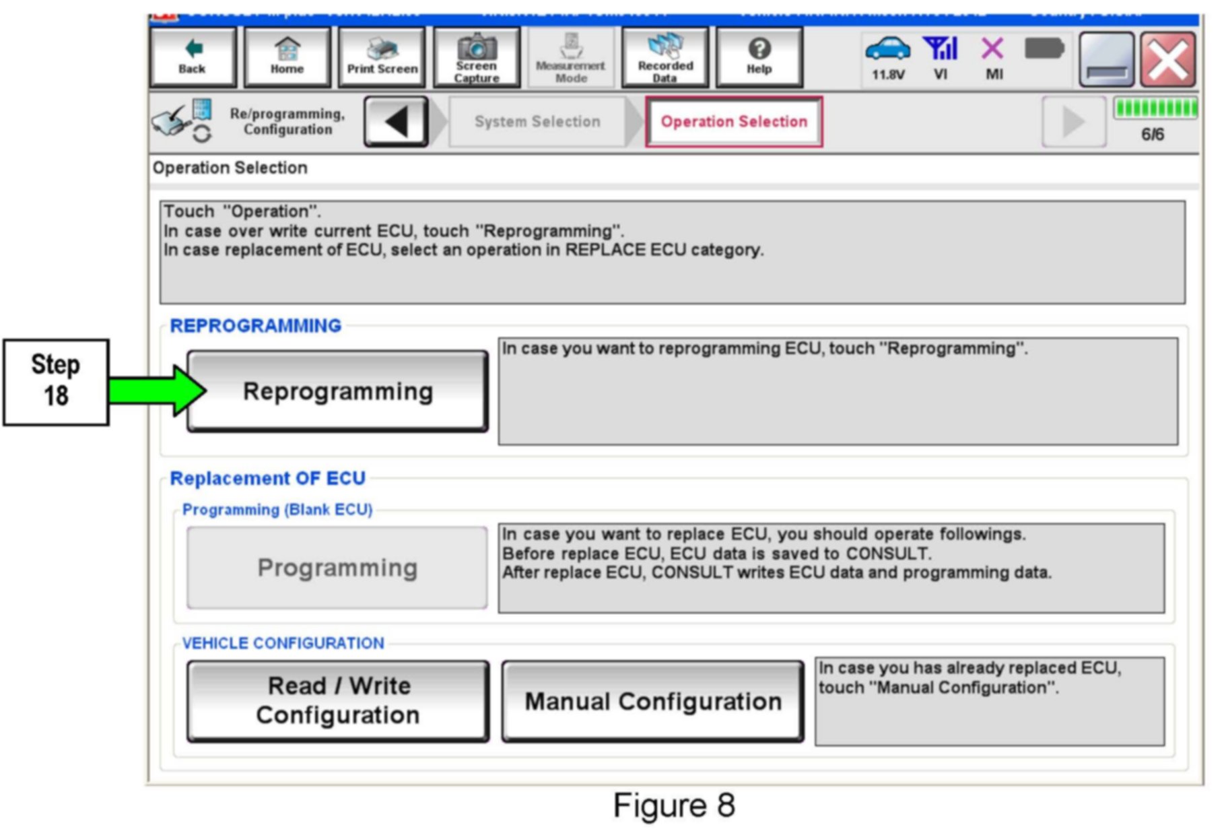Take a Screen Capture with camera icon
Screen dimensions: 1226x833
coord(477,57)
